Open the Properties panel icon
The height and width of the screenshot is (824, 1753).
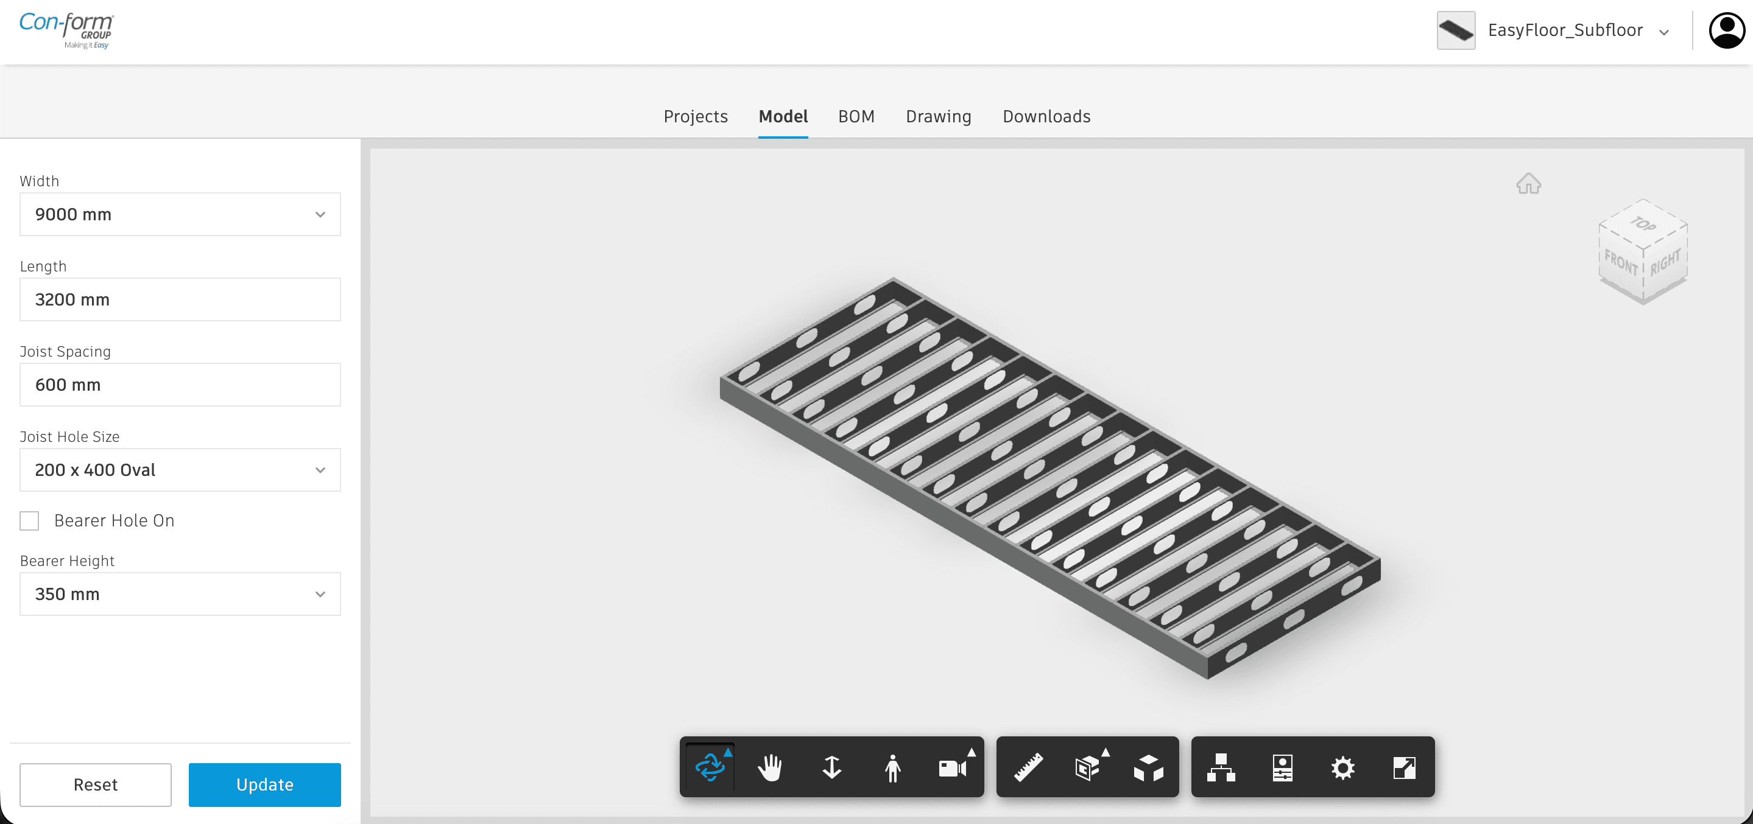1282,767
